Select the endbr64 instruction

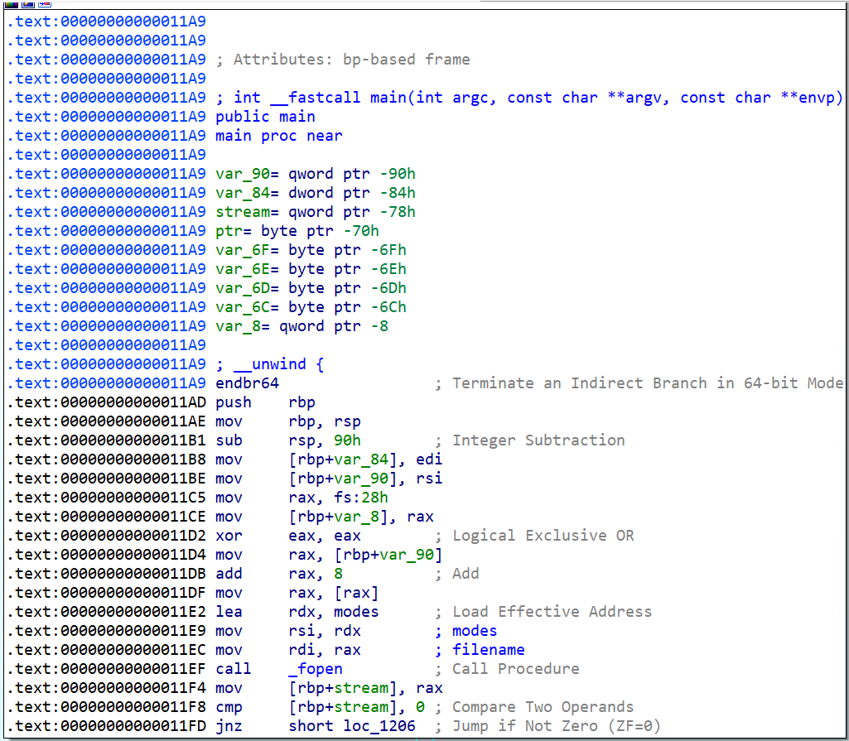click(x=247, y=383)
